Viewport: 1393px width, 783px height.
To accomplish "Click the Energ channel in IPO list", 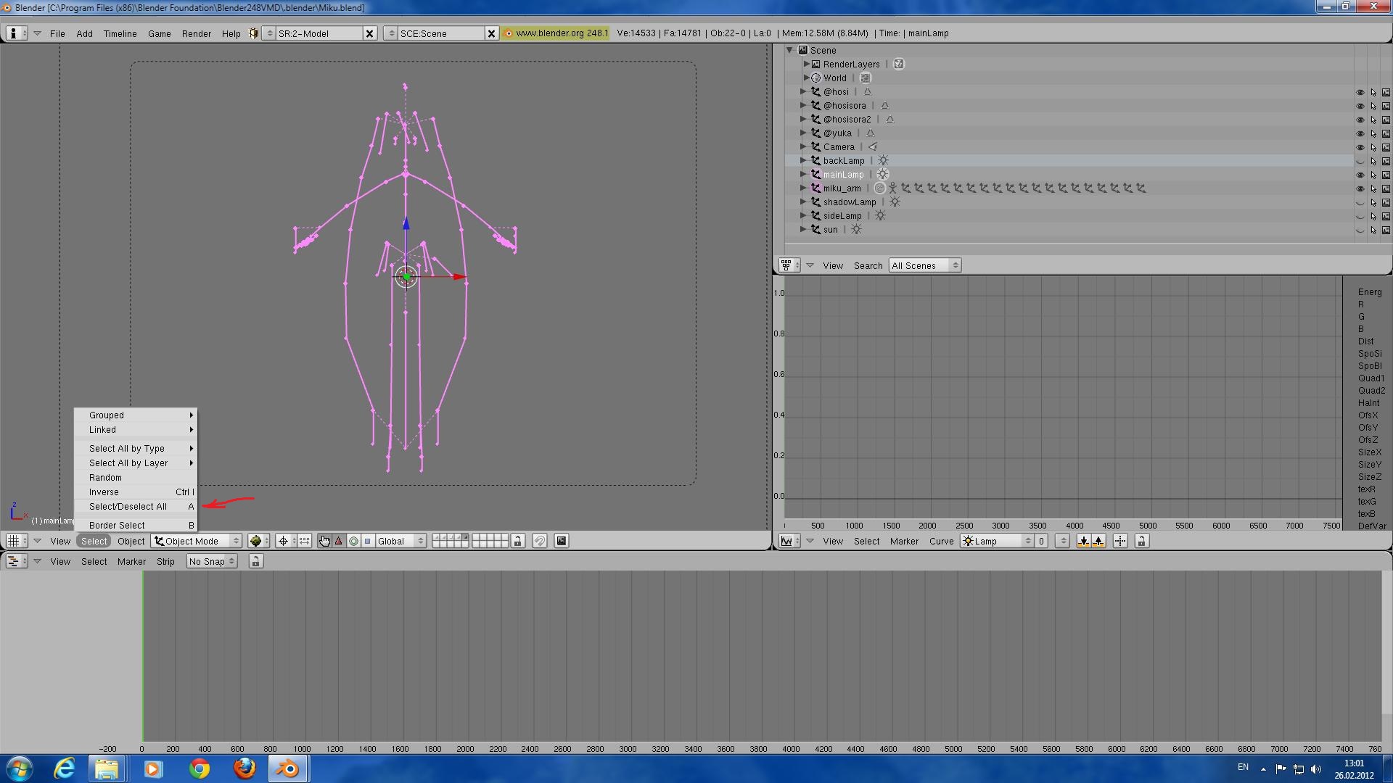I will (x=1370, y=292).
